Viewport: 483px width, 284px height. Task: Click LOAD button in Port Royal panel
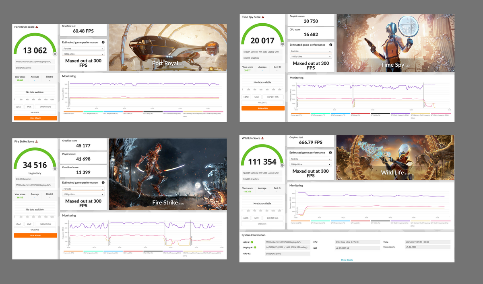[x=19, y=107]
